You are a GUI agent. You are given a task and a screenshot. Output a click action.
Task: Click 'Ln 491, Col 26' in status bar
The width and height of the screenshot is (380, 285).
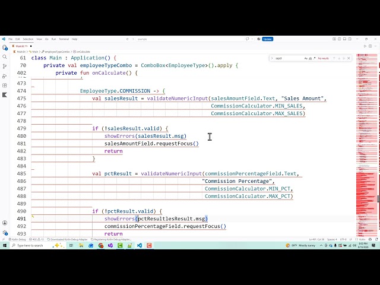click(316, 239)
